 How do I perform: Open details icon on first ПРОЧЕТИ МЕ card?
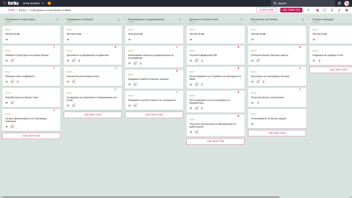[x=7, y=40]
